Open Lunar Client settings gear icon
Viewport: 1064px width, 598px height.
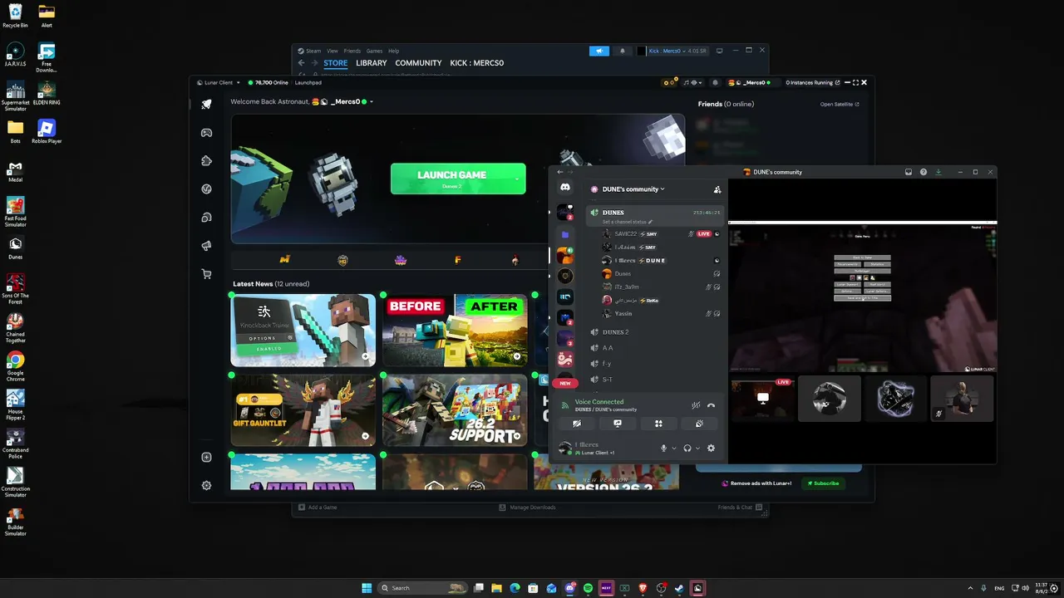pyautogui.click(x=206, y=485)
